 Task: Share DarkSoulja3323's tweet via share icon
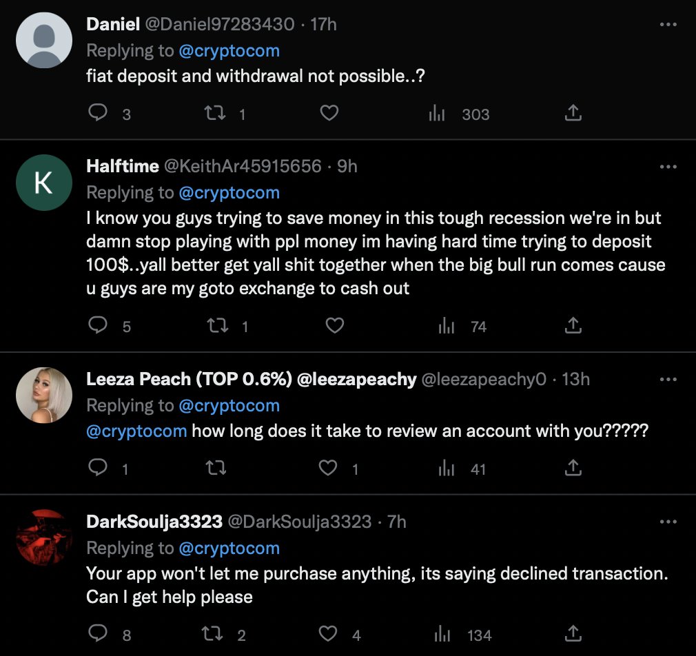573,634
